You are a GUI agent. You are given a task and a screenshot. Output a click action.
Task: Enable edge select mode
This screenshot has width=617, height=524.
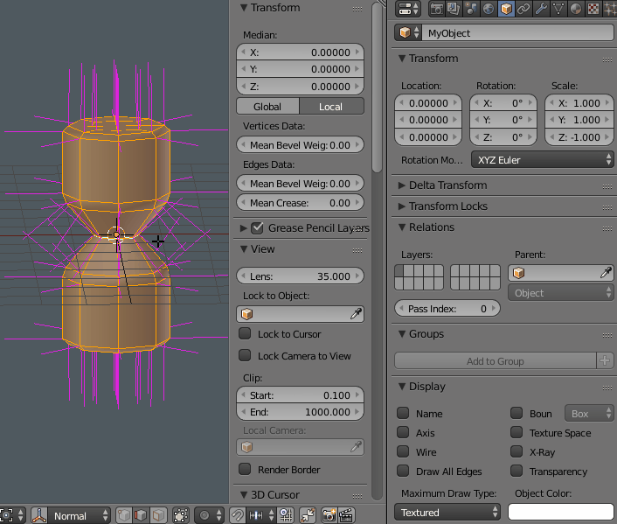coord(141,515)
